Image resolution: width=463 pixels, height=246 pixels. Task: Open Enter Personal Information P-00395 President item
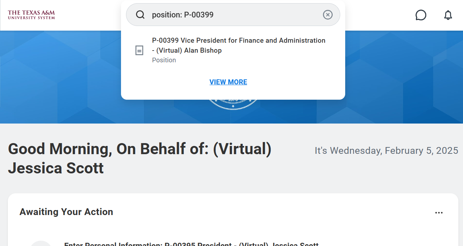(x=191, y=244)
